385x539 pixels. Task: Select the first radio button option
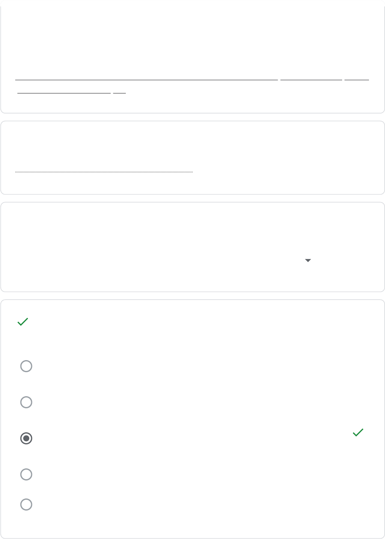point(26,366)
